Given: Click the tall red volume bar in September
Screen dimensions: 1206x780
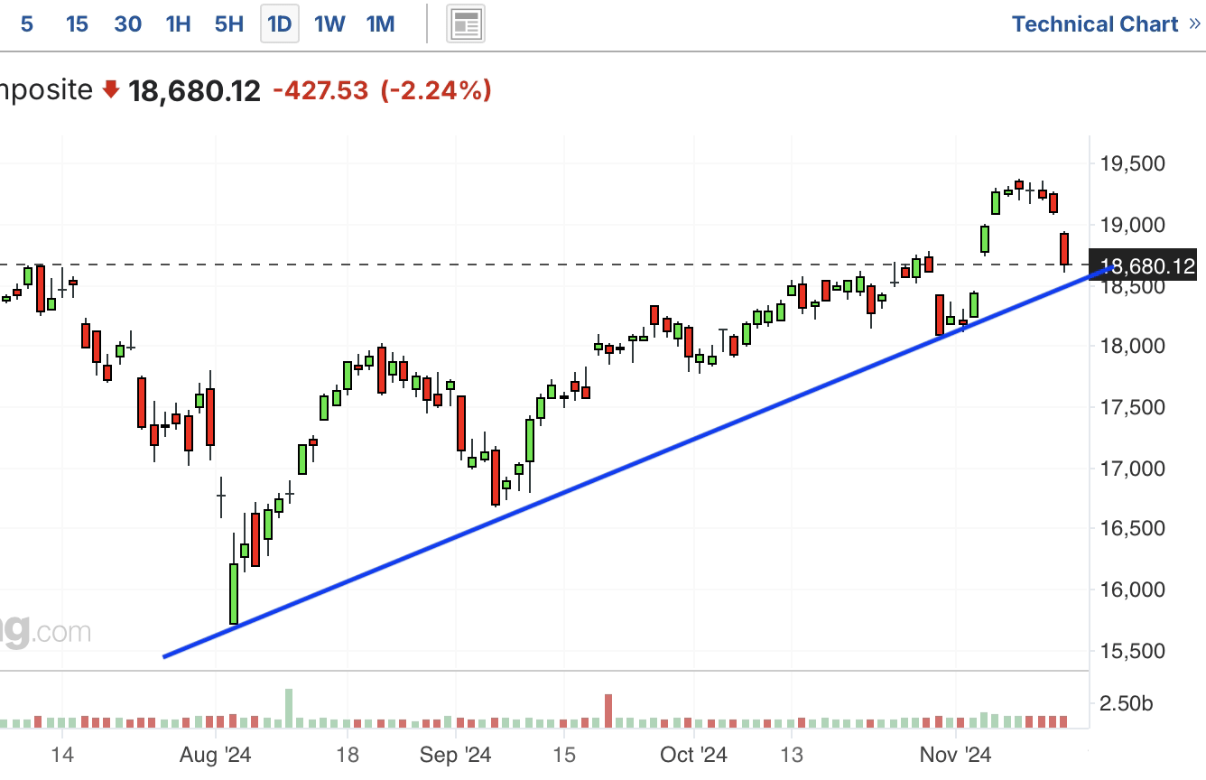Looking at the screenshot, I should pos(608,711).
